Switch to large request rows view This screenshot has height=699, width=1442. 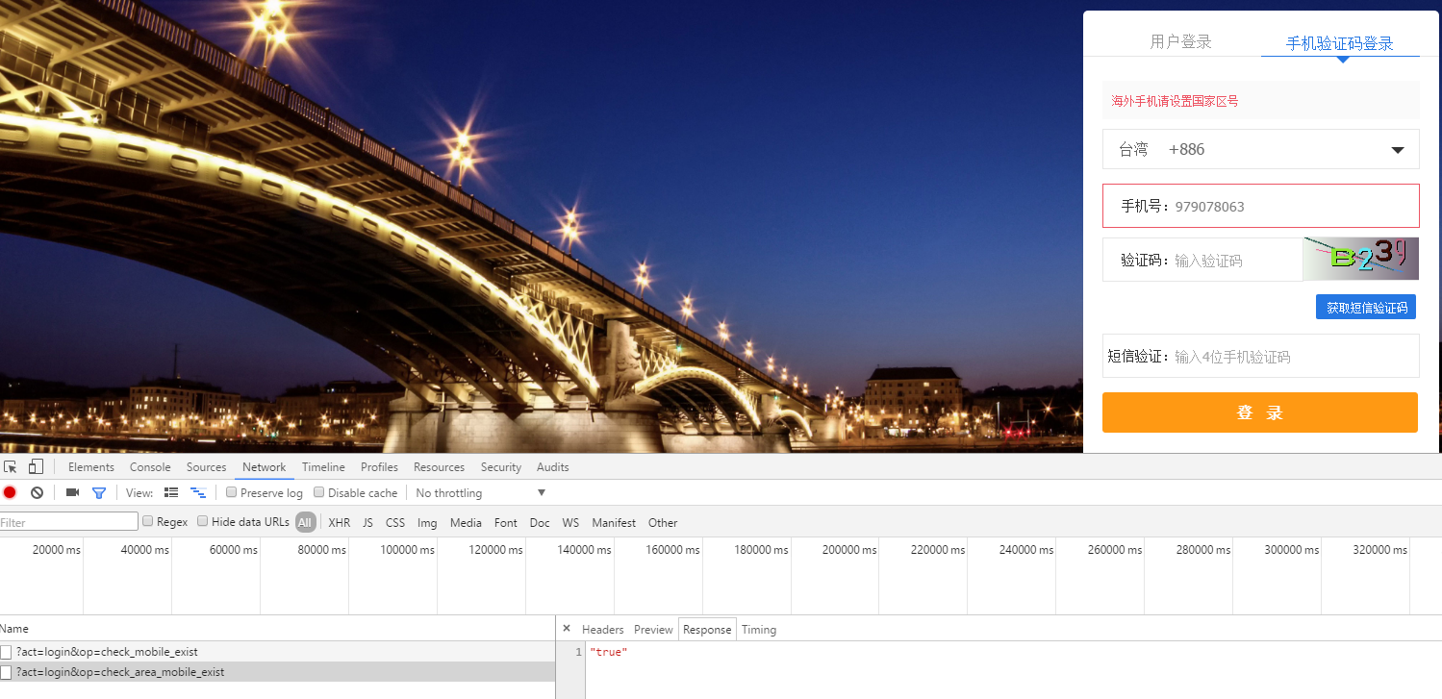tap(171, 493)
